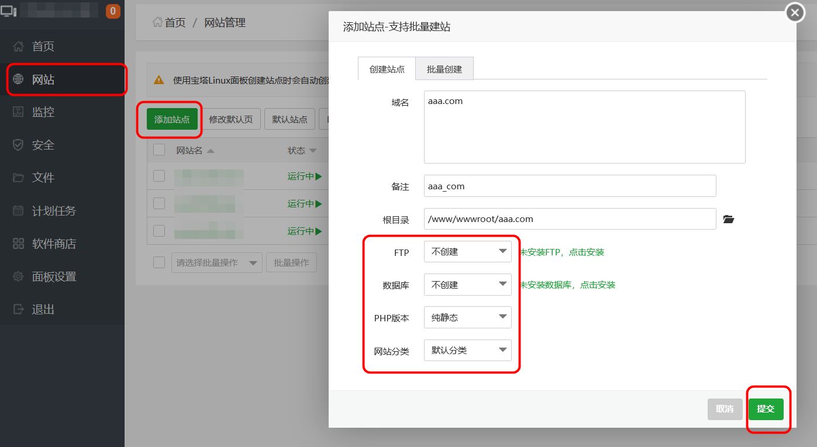The width and height of the screenshot is (817, 447).
Task: Open the 网站分类 dropdown showing 默认分类
Action: (x=467, y=351)
